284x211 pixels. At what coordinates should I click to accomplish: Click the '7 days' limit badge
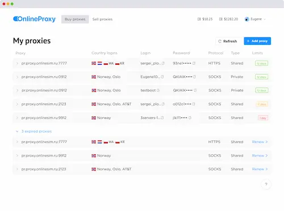click(x=262, y=104)
